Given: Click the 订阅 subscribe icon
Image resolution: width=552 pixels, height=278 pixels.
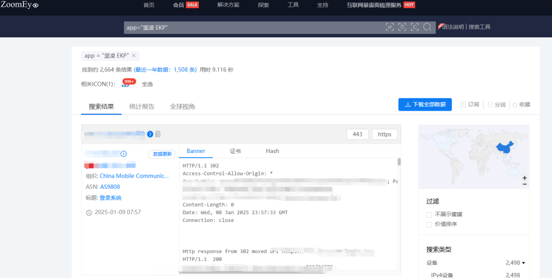Looking at the screenshot, I should [463, 105].
